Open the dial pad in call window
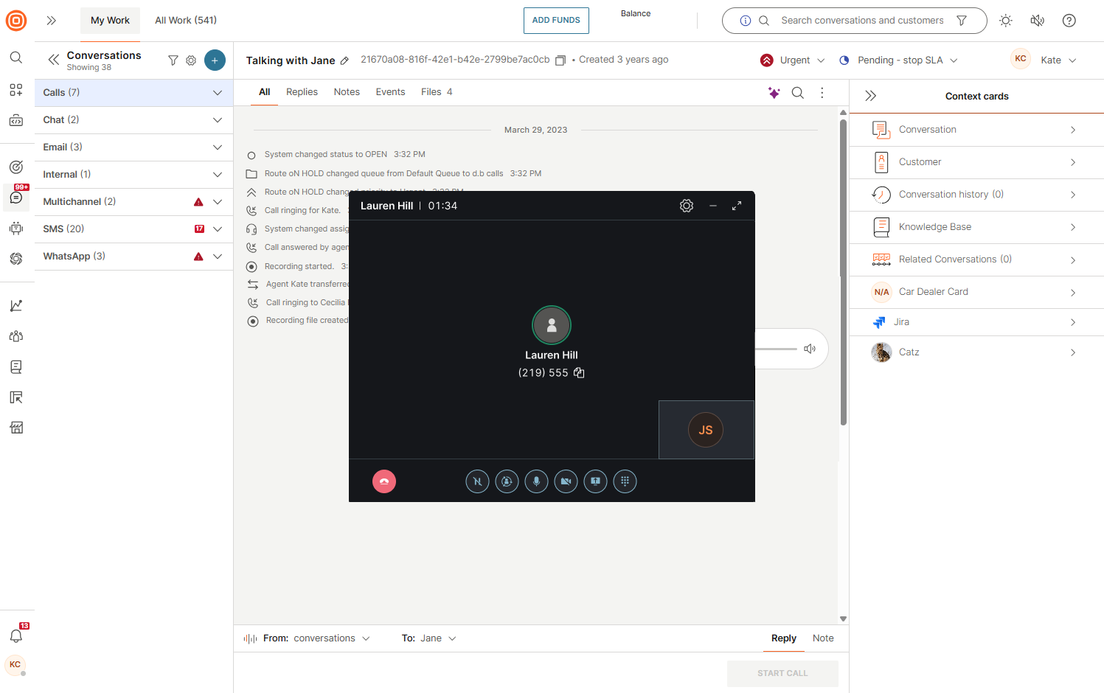 tap(625, 481)
